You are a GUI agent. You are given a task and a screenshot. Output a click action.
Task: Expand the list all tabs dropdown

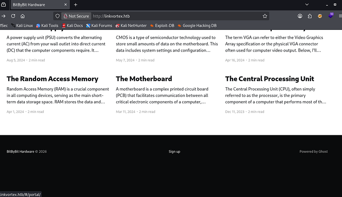[x=307, y=5]
